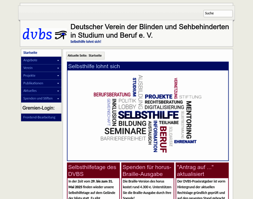The image size is (253, 199).
Task: Click the Selbsthilfe lohnt sich panel heading
Action: (x=94, y=66)
